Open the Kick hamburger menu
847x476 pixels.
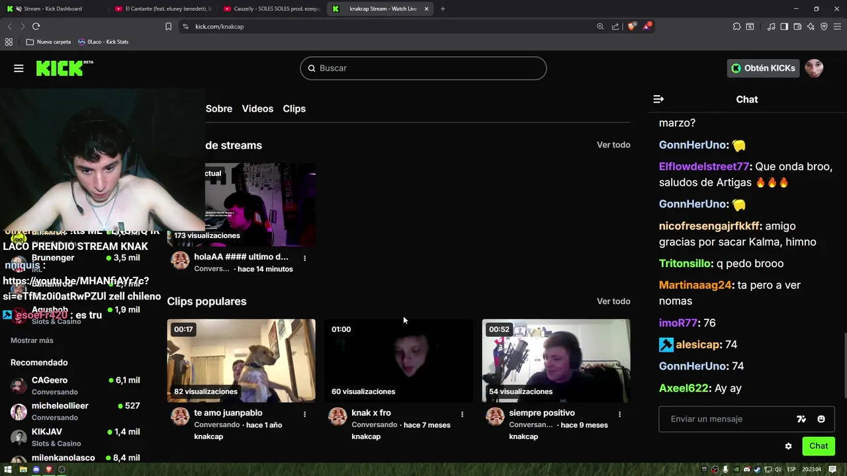pyautogui.click(x=19, y=68)
